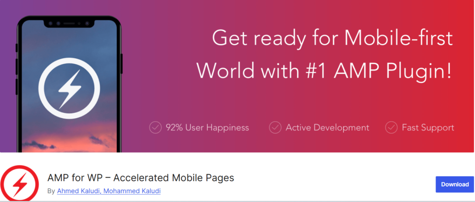The image size is (475, 202).
Task: Click the 'Active Development' text
Action: pos(327,128)
